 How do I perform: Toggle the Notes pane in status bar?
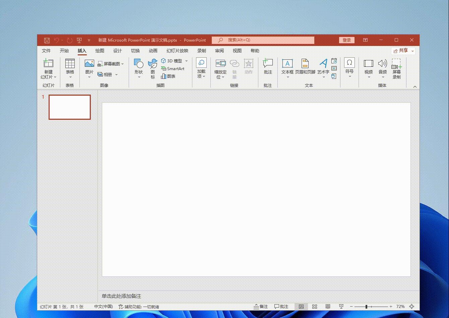[x=261, y=307]
